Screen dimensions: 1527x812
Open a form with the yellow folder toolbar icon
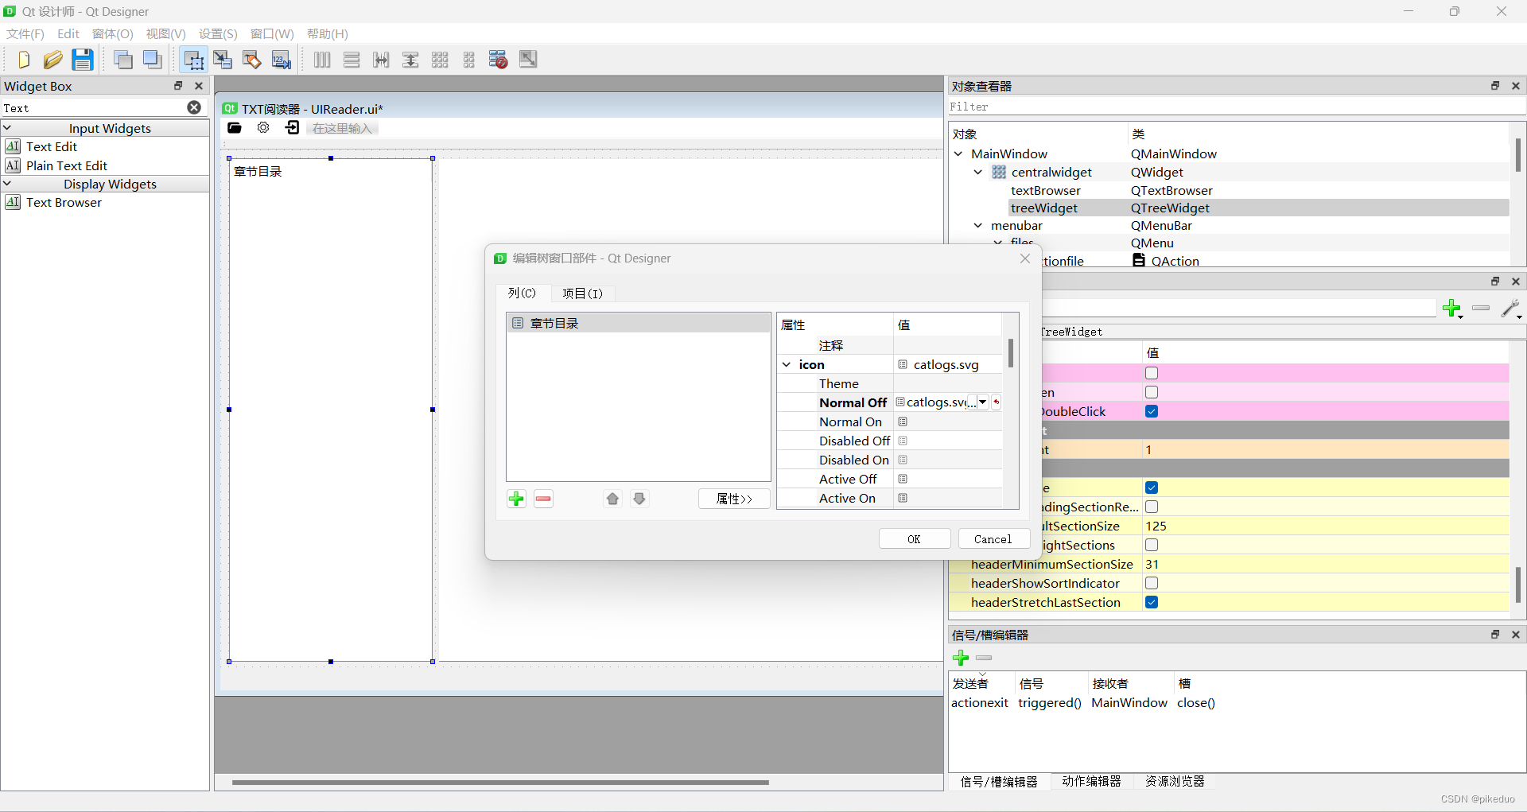point(52,60)
